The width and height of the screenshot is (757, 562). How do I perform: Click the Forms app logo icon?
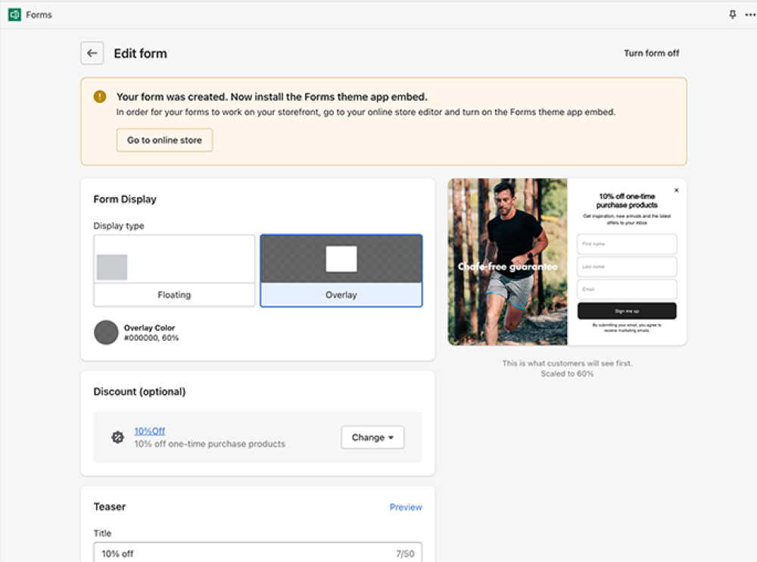14,14
